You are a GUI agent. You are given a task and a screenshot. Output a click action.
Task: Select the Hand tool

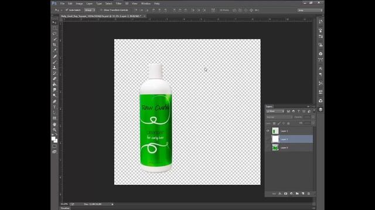[54, 124]
